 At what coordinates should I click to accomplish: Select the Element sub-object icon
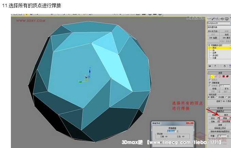(x=227, y=76)
